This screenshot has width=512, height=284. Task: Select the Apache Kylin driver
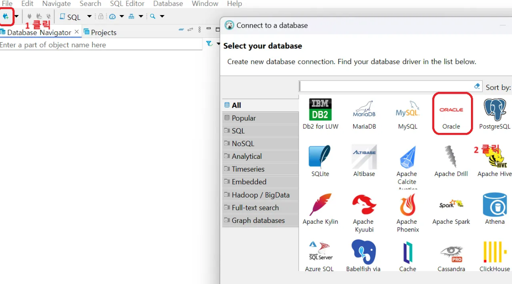[320, 209]
